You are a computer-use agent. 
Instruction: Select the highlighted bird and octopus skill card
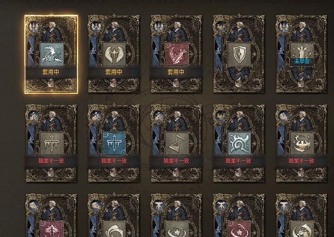click(x=51, y=54)
